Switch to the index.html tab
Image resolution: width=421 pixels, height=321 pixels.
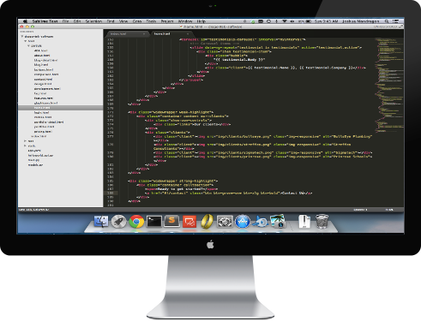click(x=127, y=33)
